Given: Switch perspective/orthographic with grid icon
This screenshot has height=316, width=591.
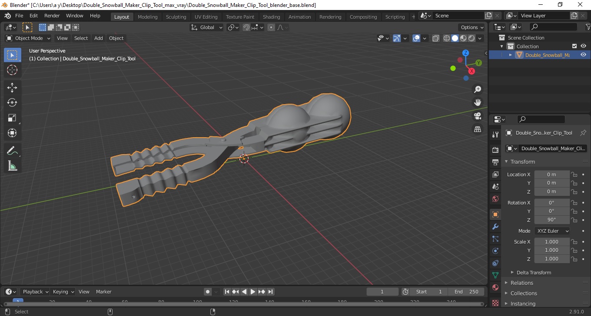Looking at the screenshot, I should pyautogui.click(x=478, y=129).
